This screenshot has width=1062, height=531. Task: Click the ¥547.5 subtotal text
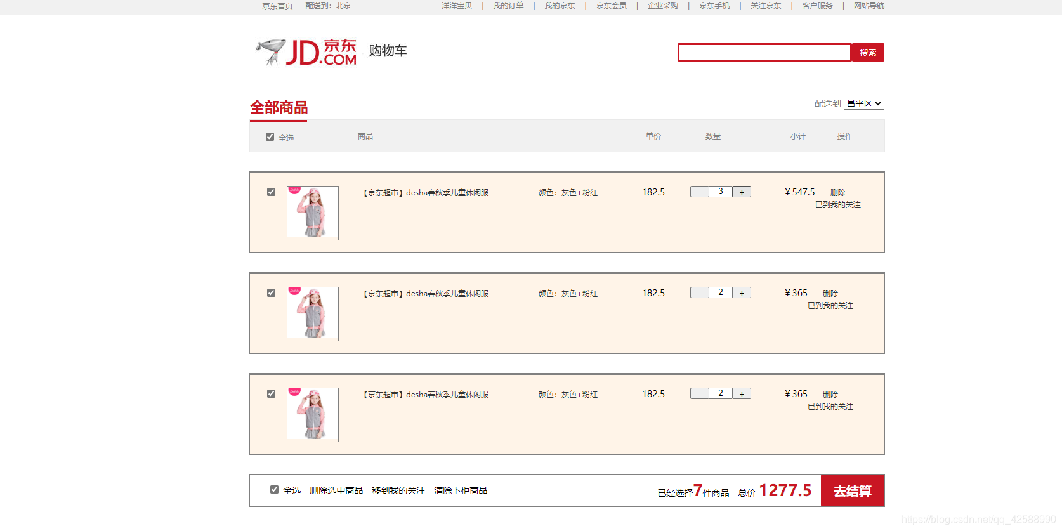pos(800,192)
